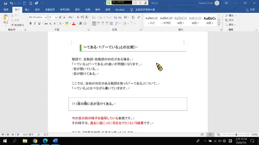Click the bullet list icon
The width and height of the screenshot is (259, 145).
[x=94, y=17]
